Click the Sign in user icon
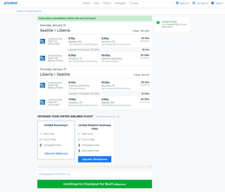The width and height of the screenshot is (225, 192). (x=177, y=3)
